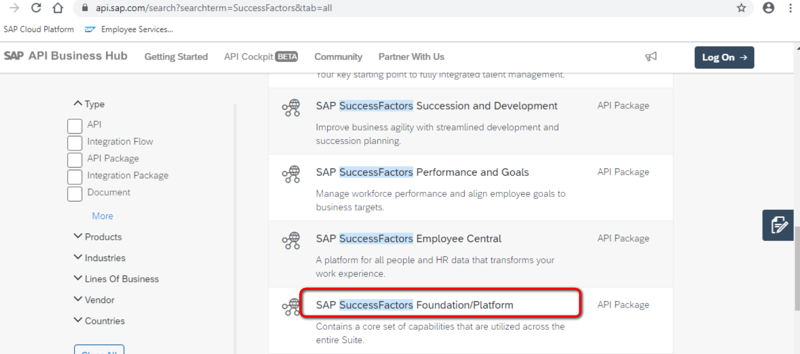
Task: Open SAP SuccessFactors Foundation/Platform package
Action: (x=414, y=304)
